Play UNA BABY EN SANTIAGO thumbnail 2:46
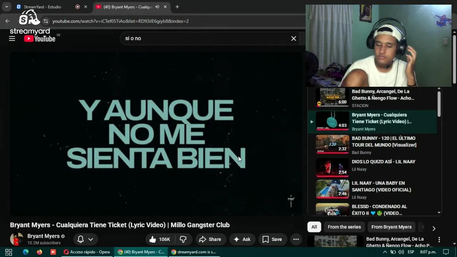 pyautogui.click(x=332, y=189)
